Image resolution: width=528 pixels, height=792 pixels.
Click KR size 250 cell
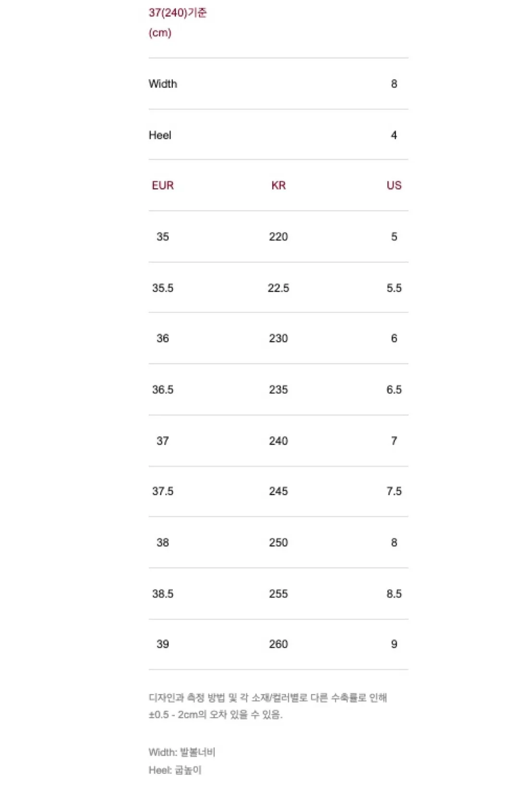tap(278, 542)
